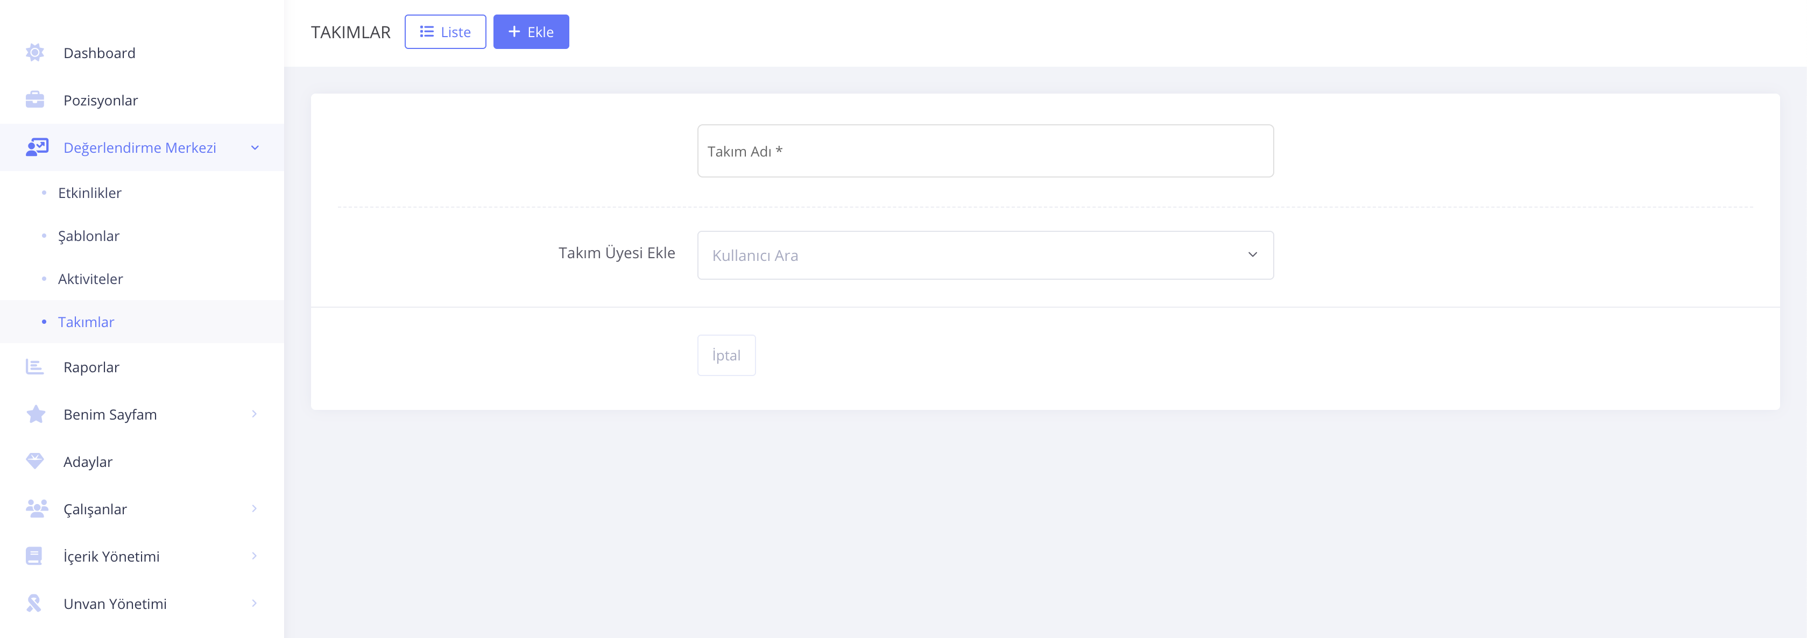This screenshot has height=638, width=1807.
Task: Click the Liste button
Action: point(444,32)
